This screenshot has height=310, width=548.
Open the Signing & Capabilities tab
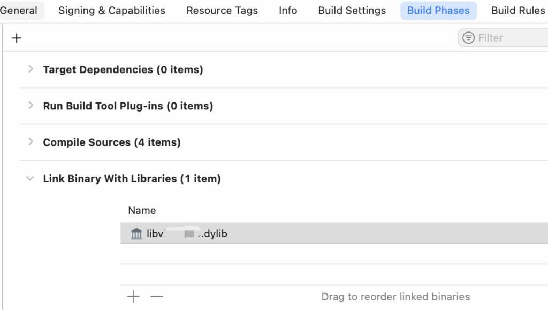[112, 11]
